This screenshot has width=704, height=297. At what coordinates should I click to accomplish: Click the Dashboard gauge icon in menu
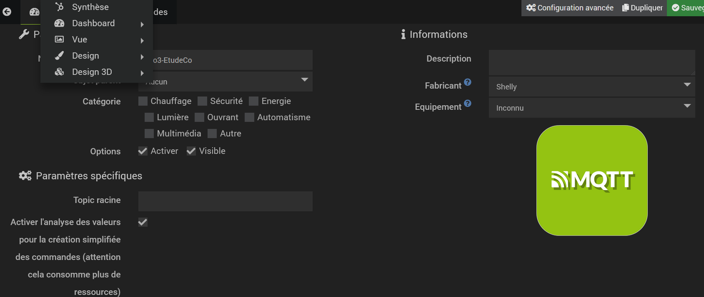[59, 23]
